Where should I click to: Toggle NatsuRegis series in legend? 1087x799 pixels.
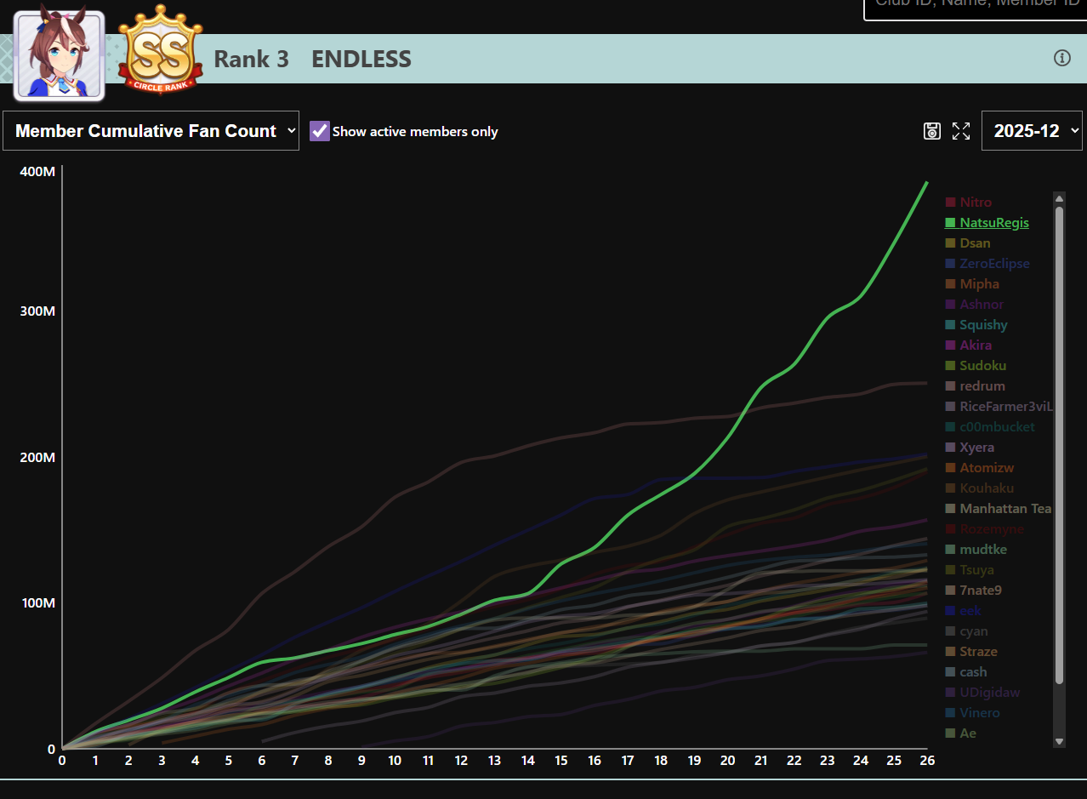coord(987,223)
